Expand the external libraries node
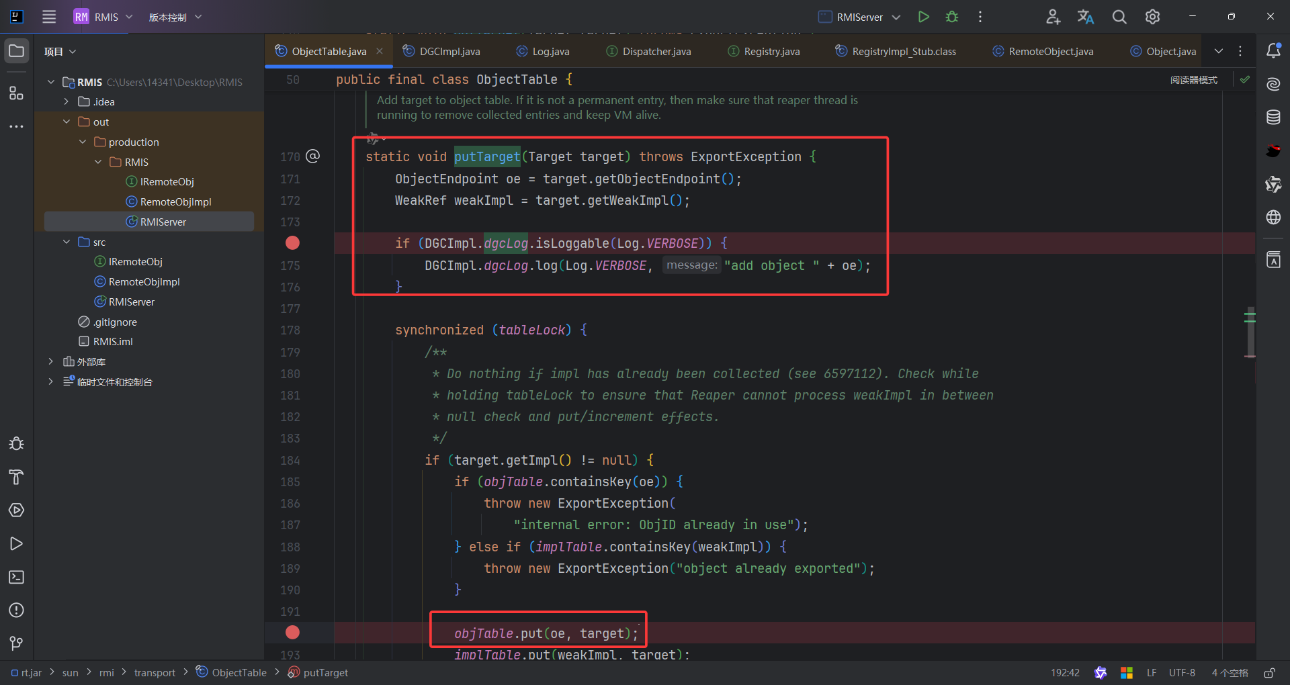The image size is (1290, 685). coord(50,362)
